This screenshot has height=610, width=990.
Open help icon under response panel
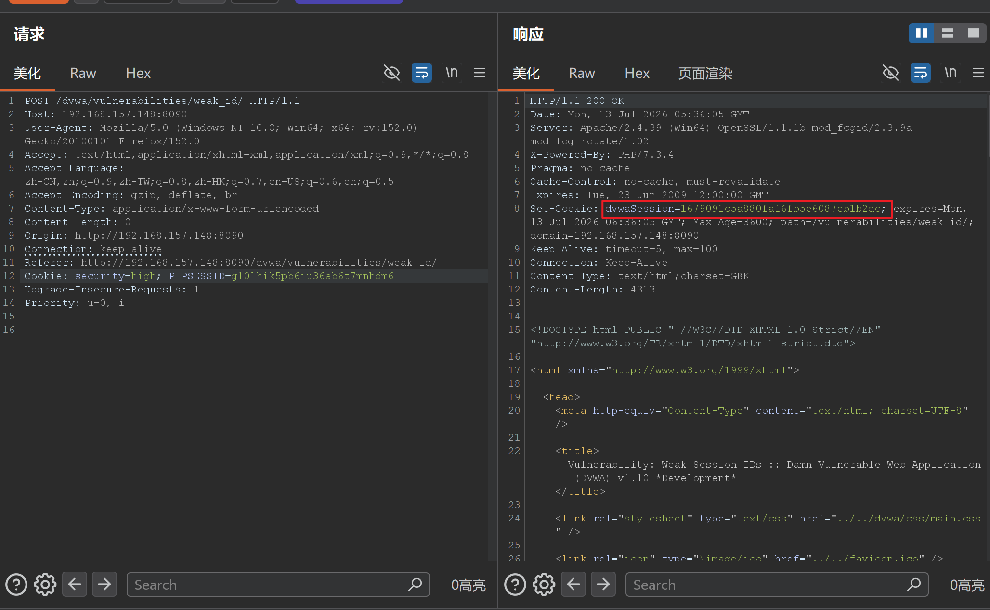[x=515, y=585]
